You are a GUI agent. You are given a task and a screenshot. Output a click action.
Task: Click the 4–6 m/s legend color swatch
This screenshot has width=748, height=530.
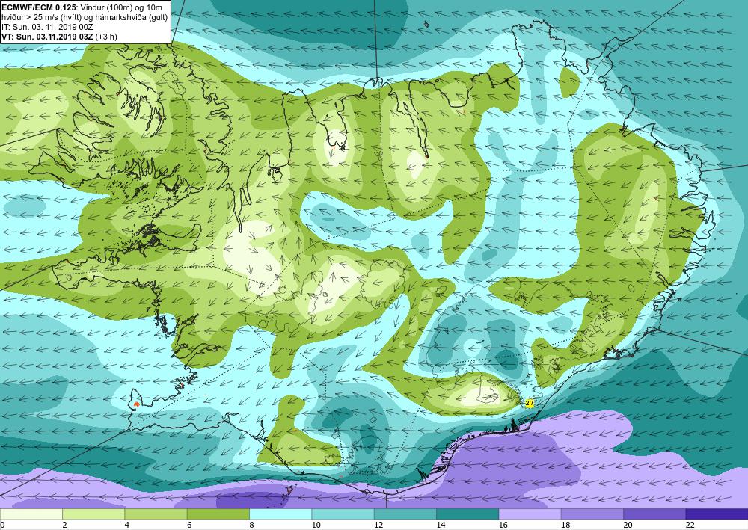[x=156, y=514]
